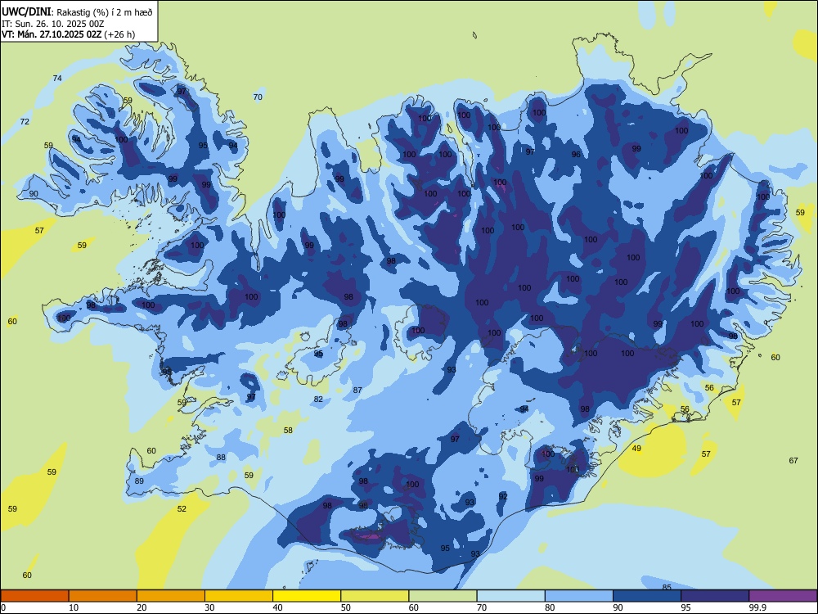Click the humidity value '89' on the map
The image size is (818, 614).
pyautogui.click(x=139, y=481)
